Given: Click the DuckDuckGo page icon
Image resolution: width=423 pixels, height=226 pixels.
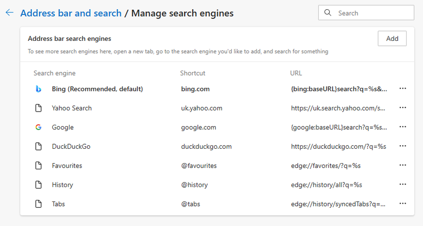Looking at the screenshot, I should click(x=38, y=147).
